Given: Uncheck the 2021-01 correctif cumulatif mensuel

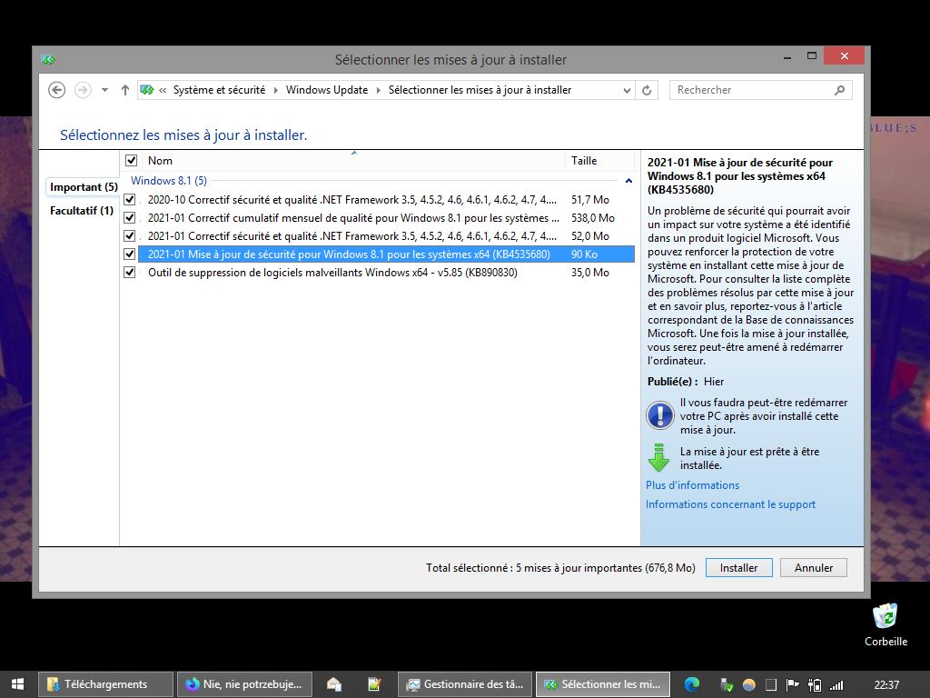Looking at the screenshot, I should point(129,218).
